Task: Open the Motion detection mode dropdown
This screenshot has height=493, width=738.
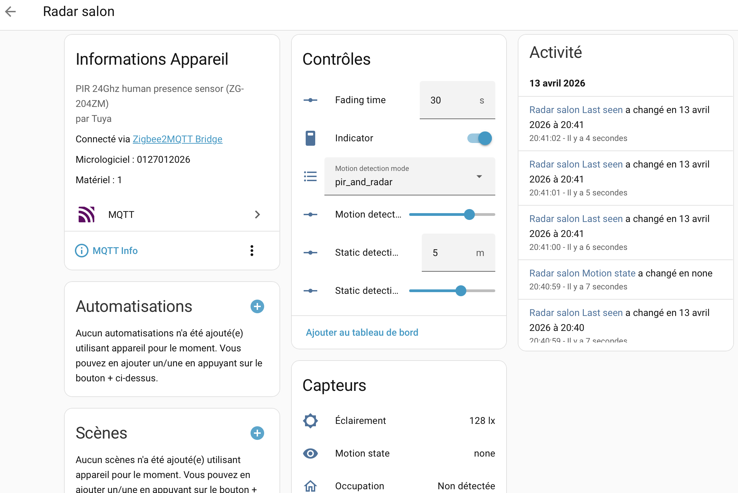Action: coord(410,176)
